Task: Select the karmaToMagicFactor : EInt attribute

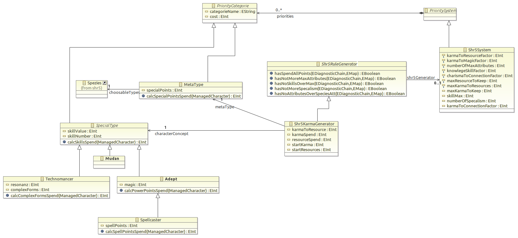Action: [x=472, y=61]
